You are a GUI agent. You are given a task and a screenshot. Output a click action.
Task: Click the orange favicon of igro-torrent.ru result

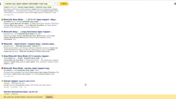pos(2,68)
